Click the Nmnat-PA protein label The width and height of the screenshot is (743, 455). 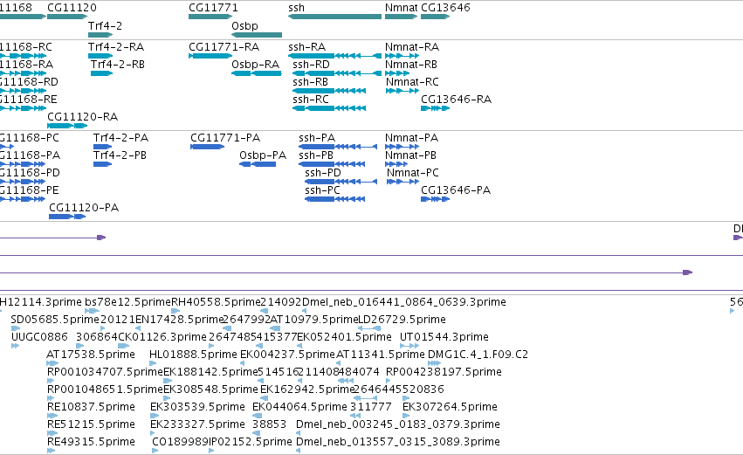click(x=411, y=138)
